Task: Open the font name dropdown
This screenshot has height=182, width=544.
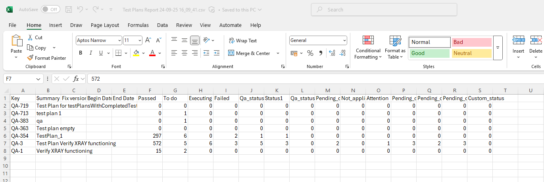Action: pos(119,40)
